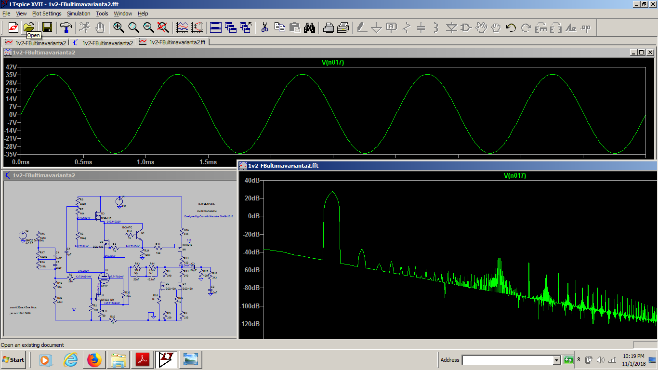Screen dimensions: 658x370
Task: Launch Firefox from the taskbar
Action: [94, 360]
